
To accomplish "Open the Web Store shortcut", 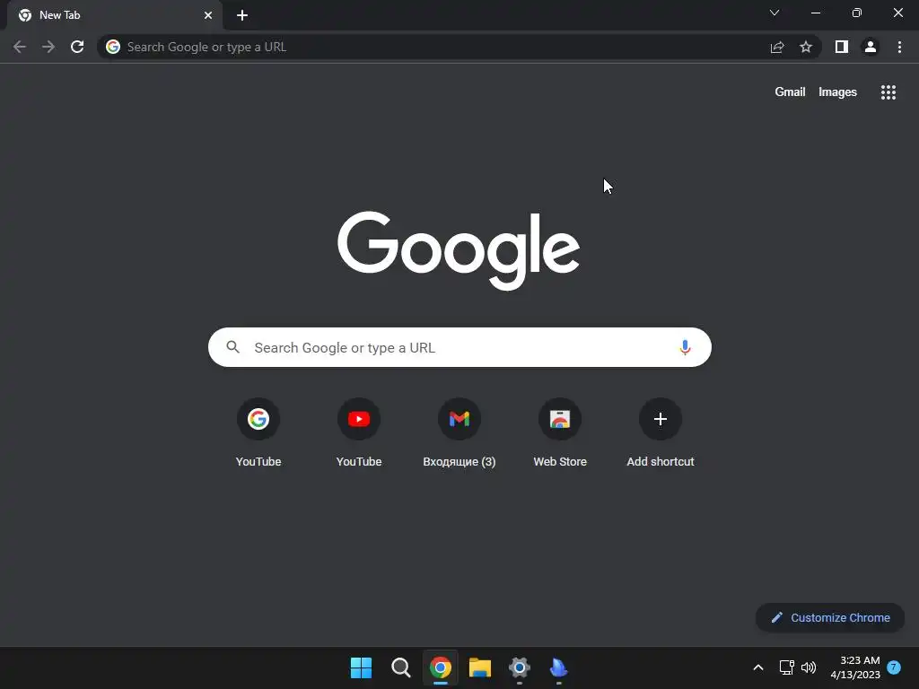I will tap(560, 433).
